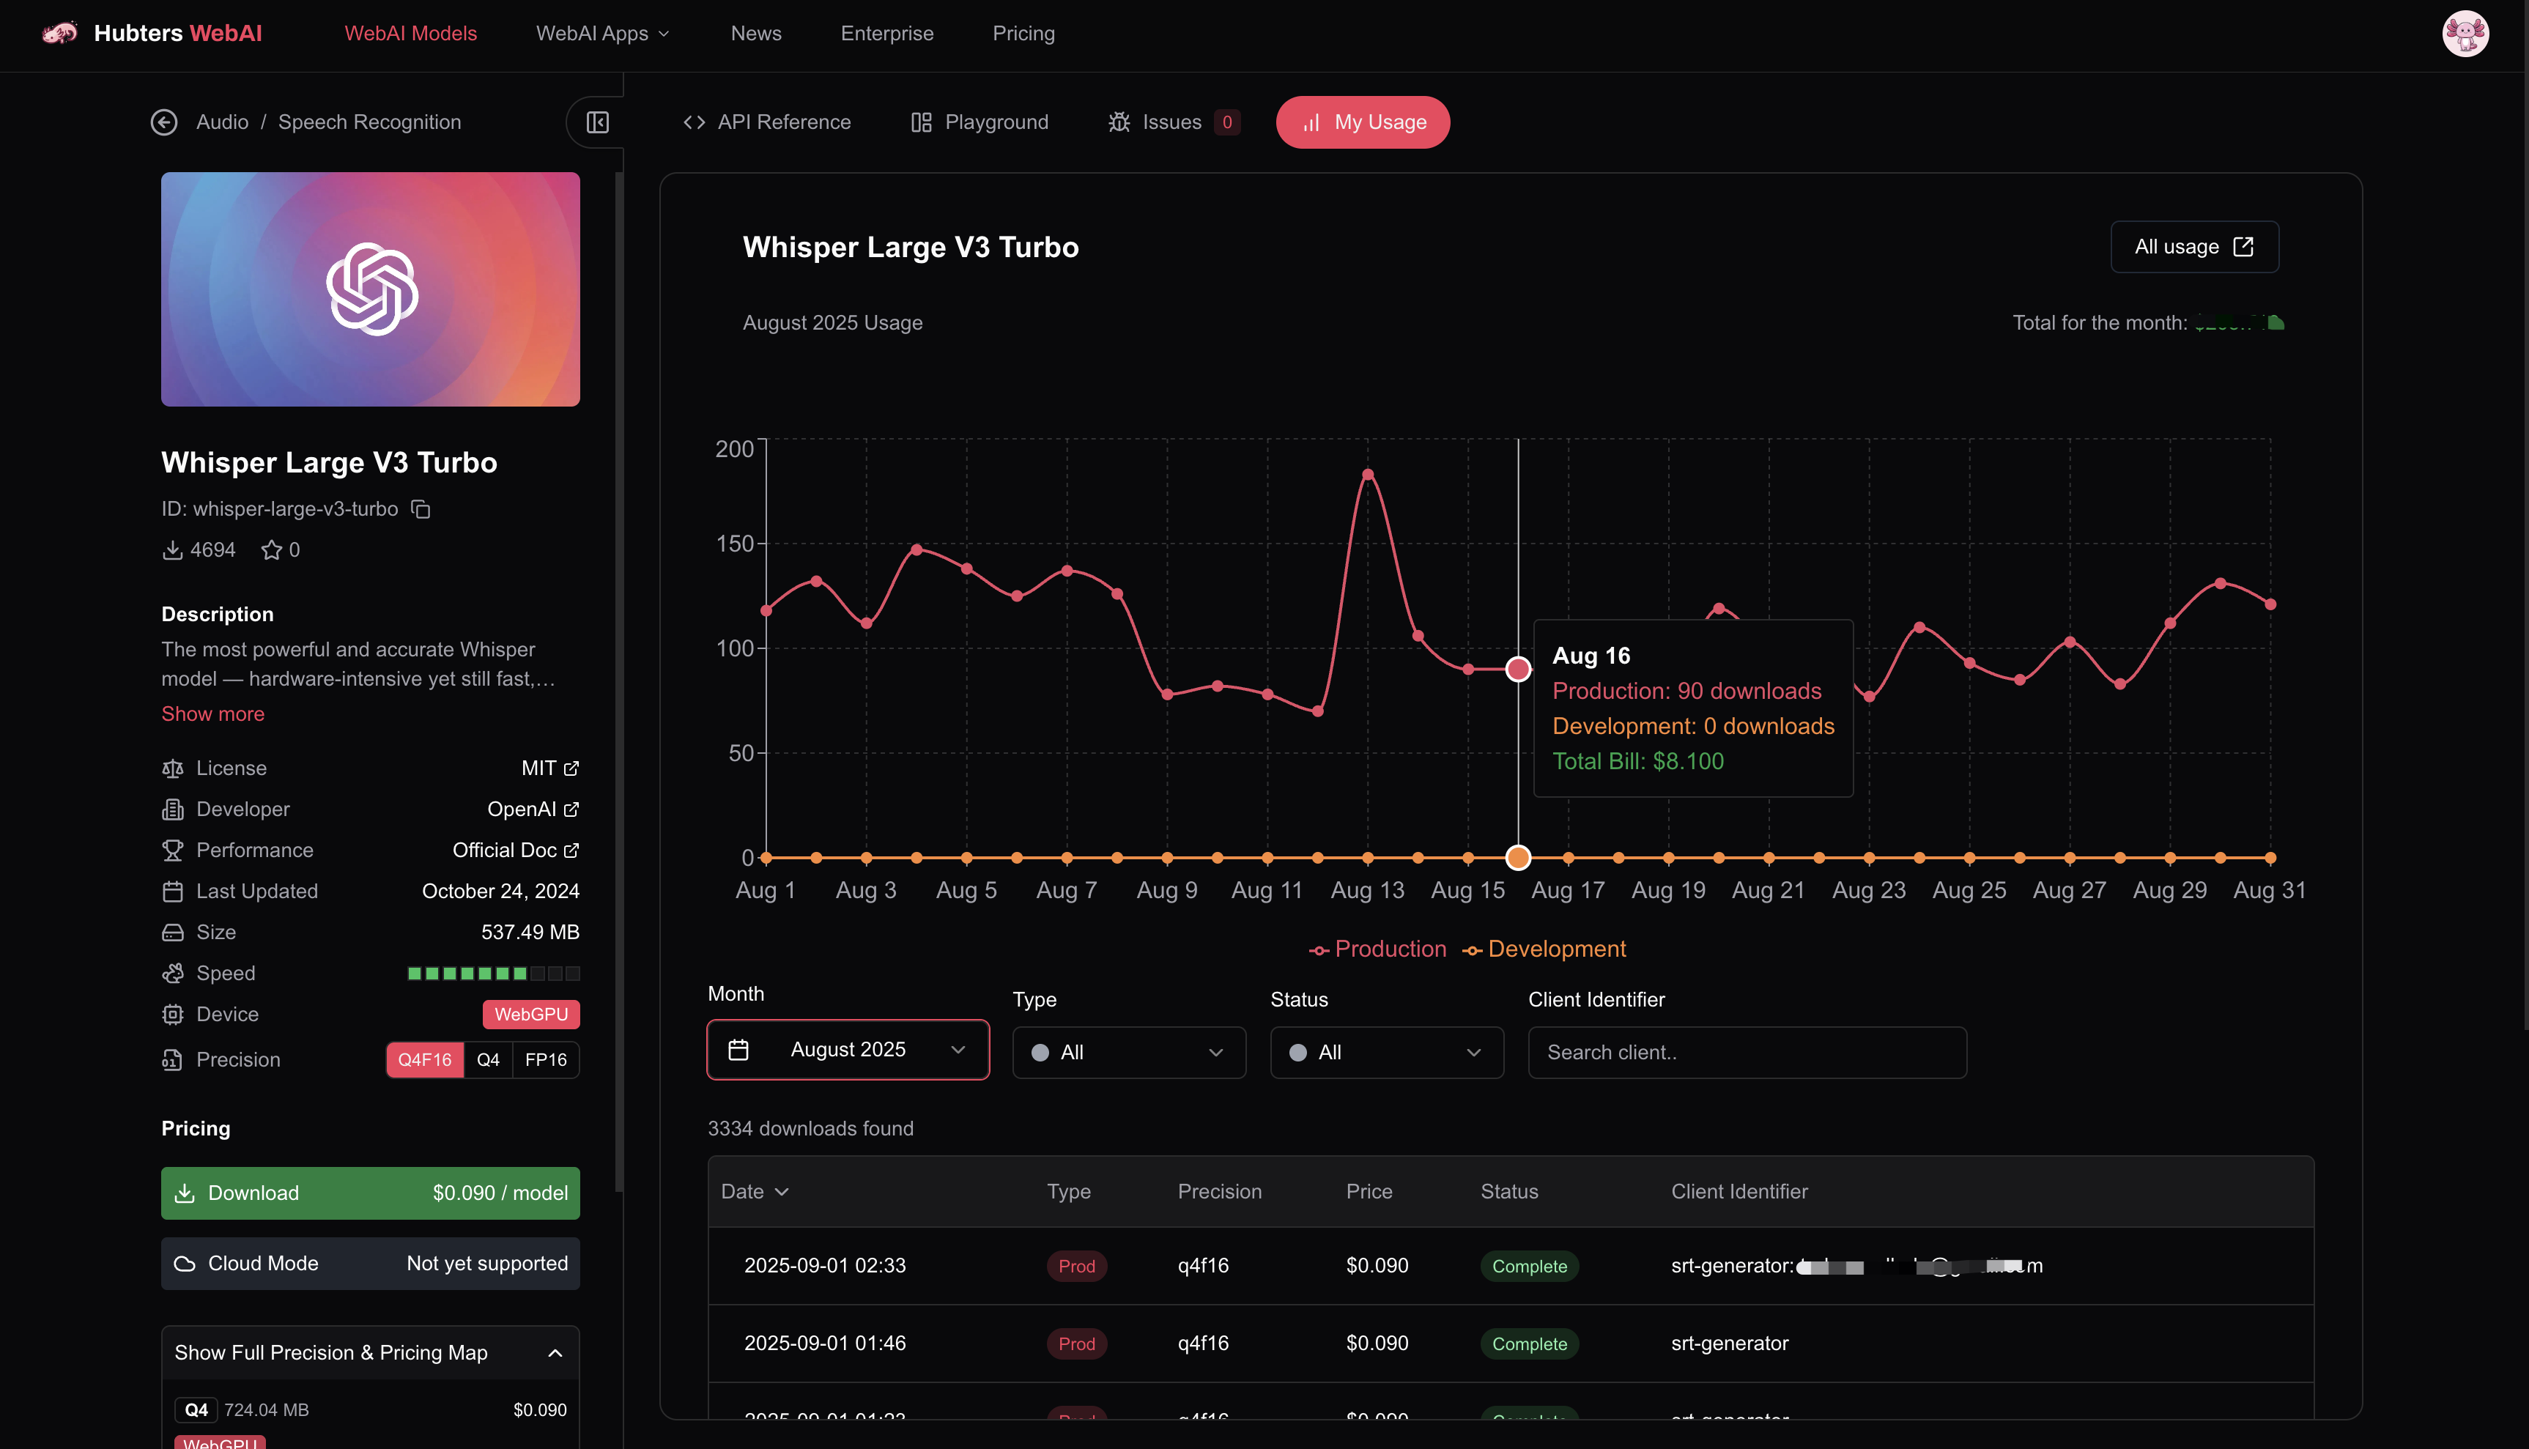Select FP16 precision option
The width and height of the screenshot is (2529, 1449).
pyautogui.click(x=545, y=1060)
